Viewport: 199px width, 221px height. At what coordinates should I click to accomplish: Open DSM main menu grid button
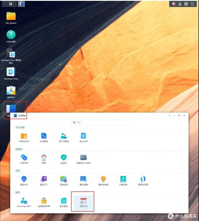(x=11, y=4)
